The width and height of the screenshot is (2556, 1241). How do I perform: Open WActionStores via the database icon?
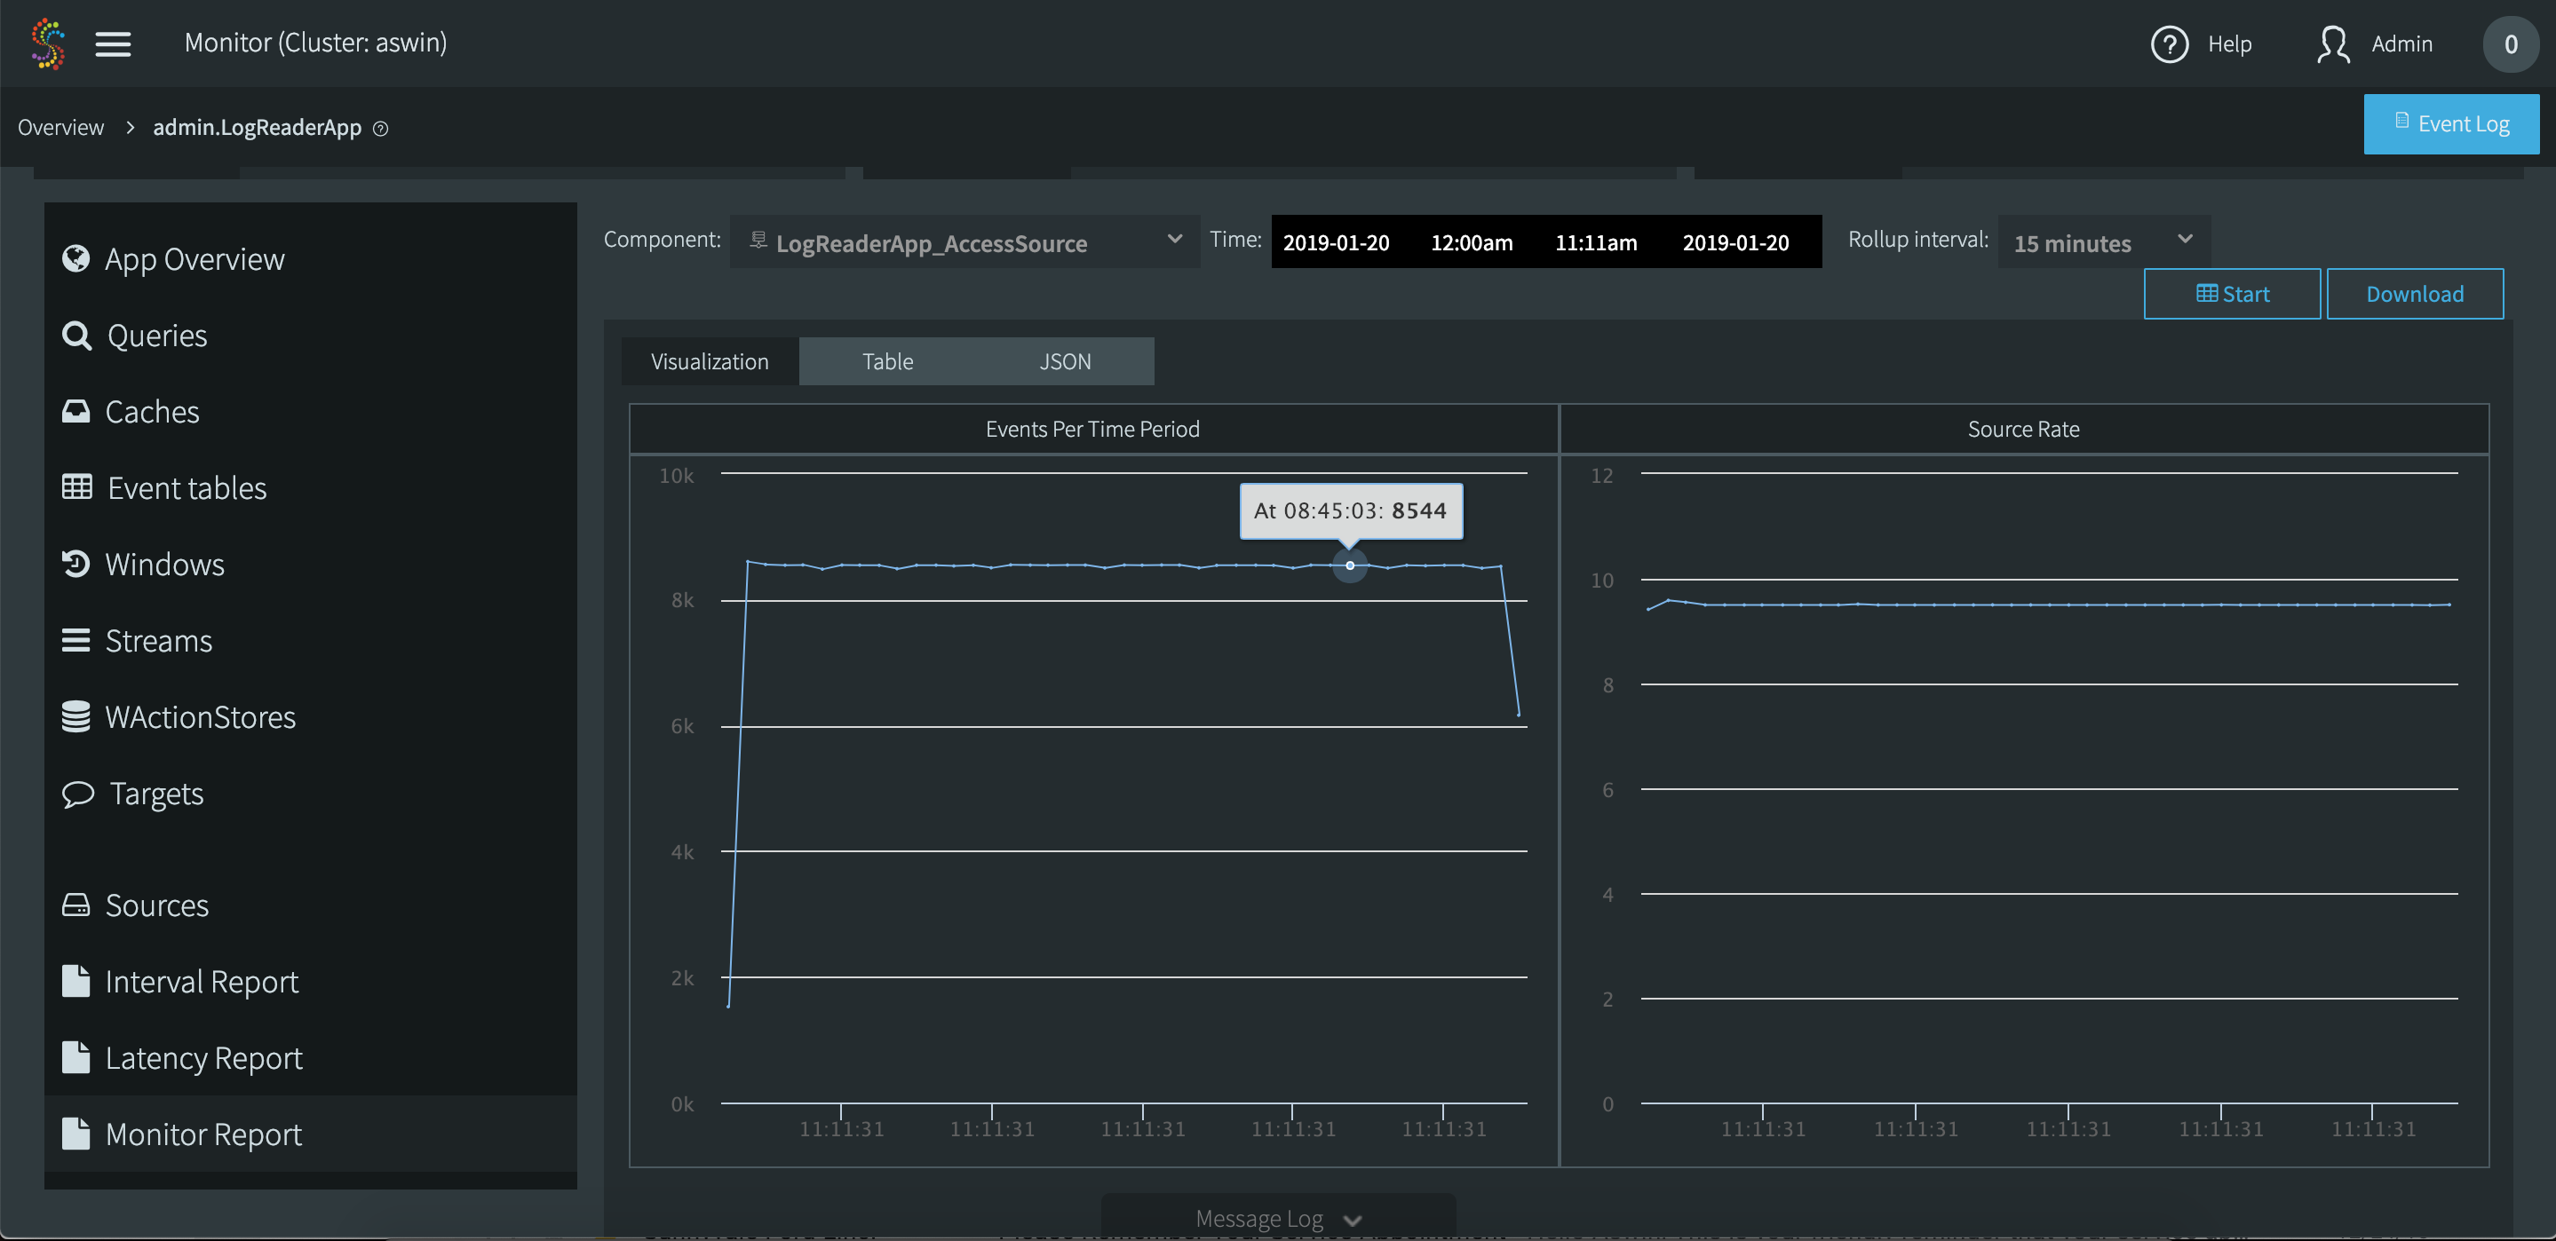[x=76, y=717]
